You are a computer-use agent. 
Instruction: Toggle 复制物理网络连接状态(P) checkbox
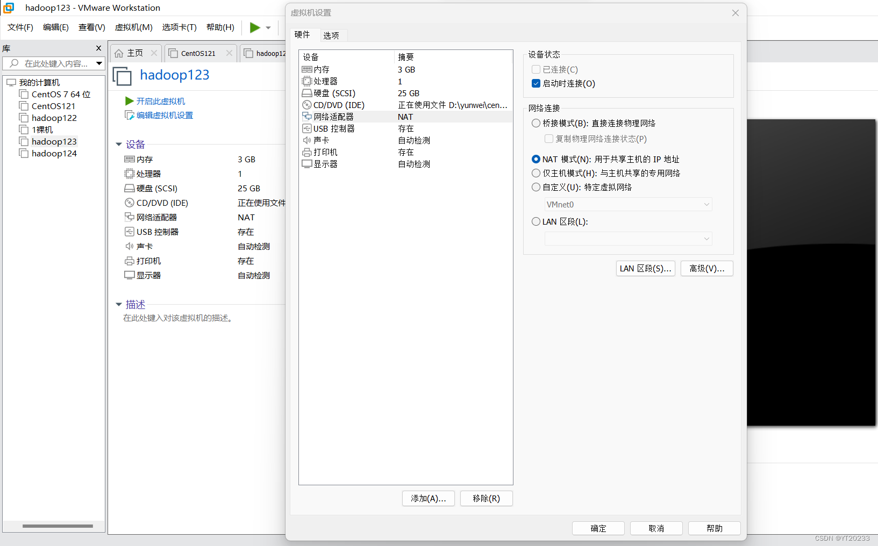(549, 139)
